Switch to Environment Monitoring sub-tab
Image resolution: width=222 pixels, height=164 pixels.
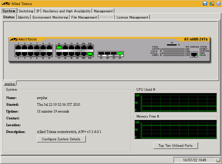tap(50, 17)
